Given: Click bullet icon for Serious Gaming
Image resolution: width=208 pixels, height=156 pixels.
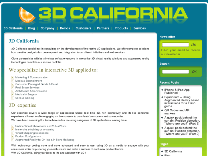Looking at the screenshot, I should [x=13, y=98].
